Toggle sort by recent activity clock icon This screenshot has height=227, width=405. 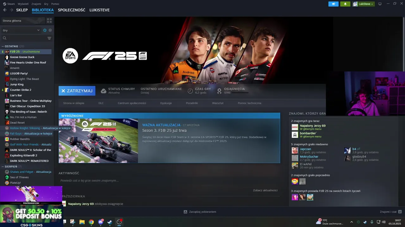pos(45,30)
